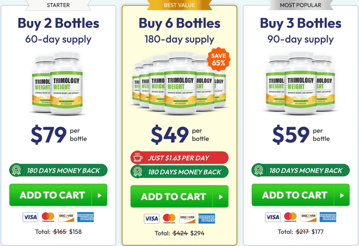Viewport: 359px width, 246px height.
Task: Click the Discover card icon under Buy 3 Bottles
Action: click(308, 217)
